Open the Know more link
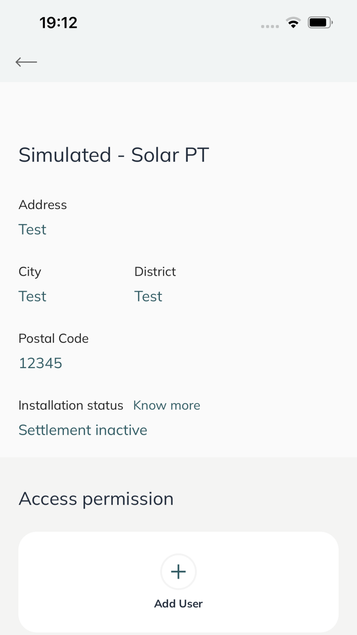Image resolution: width=357 pixels, height=635 pixels. [x=167, y=405]
